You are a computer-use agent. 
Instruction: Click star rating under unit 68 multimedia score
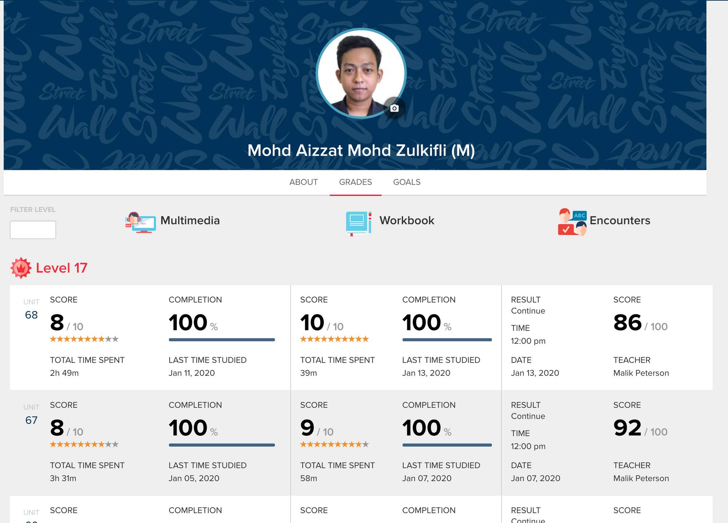tap(84, 339)
